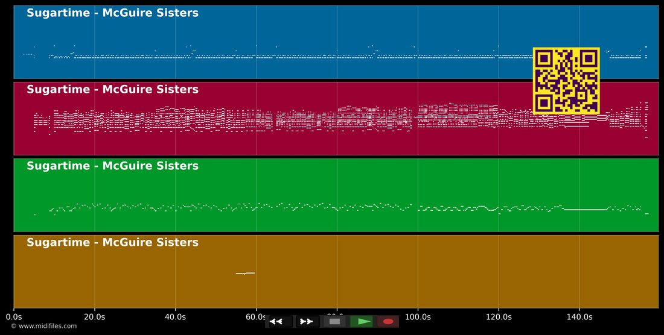The image size is (664, 335).
Task: Click the yellow QR code image
Action: click(x=566, y=81)
